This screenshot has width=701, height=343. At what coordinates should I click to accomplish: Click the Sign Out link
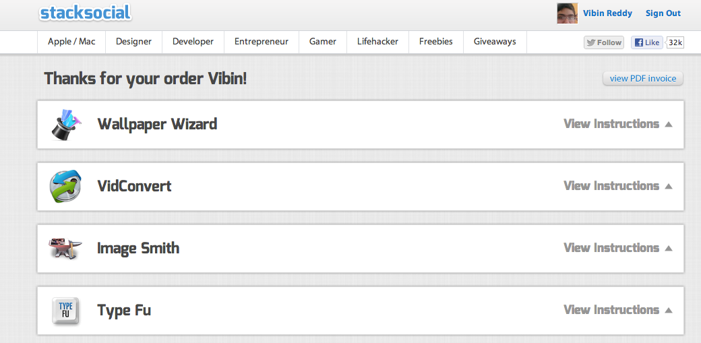pos(663,13)
